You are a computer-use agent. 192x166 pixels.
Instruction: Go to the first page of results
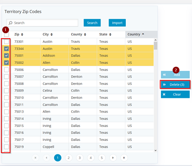pos(35,158)
